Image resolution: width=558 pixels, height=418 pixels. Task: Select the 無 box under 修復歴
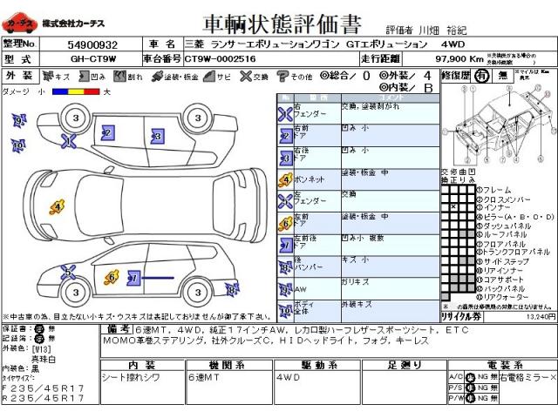tap(501, 77)
